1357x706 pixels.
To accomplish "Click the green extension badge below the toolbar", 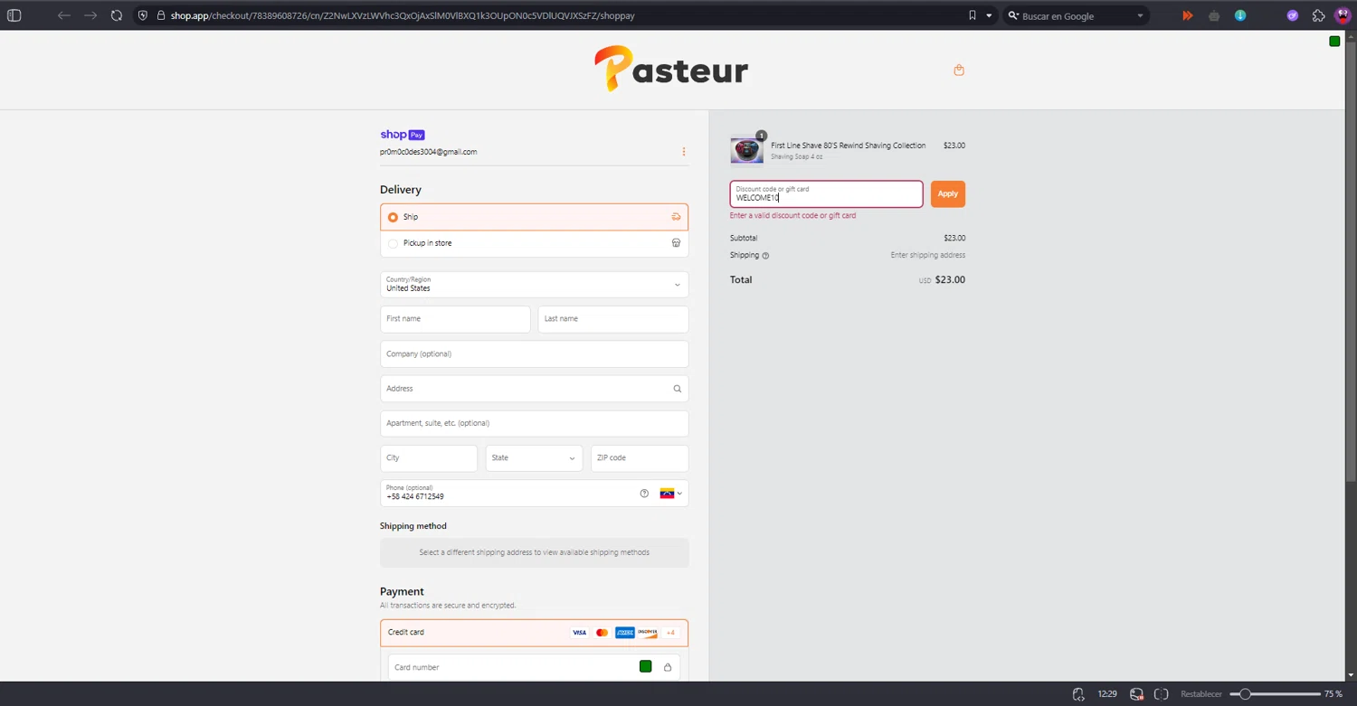I will 1334,42.
